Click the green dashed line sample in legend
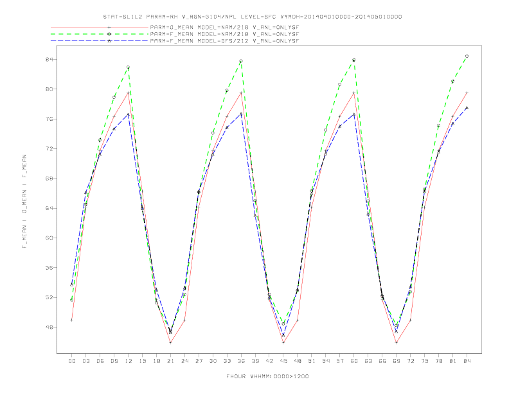The image size is (509, 393). [x=100, y=34]
